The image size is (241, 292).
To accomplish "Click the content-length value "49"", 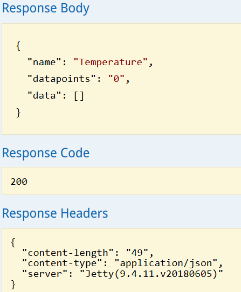I will coord(137,253).
